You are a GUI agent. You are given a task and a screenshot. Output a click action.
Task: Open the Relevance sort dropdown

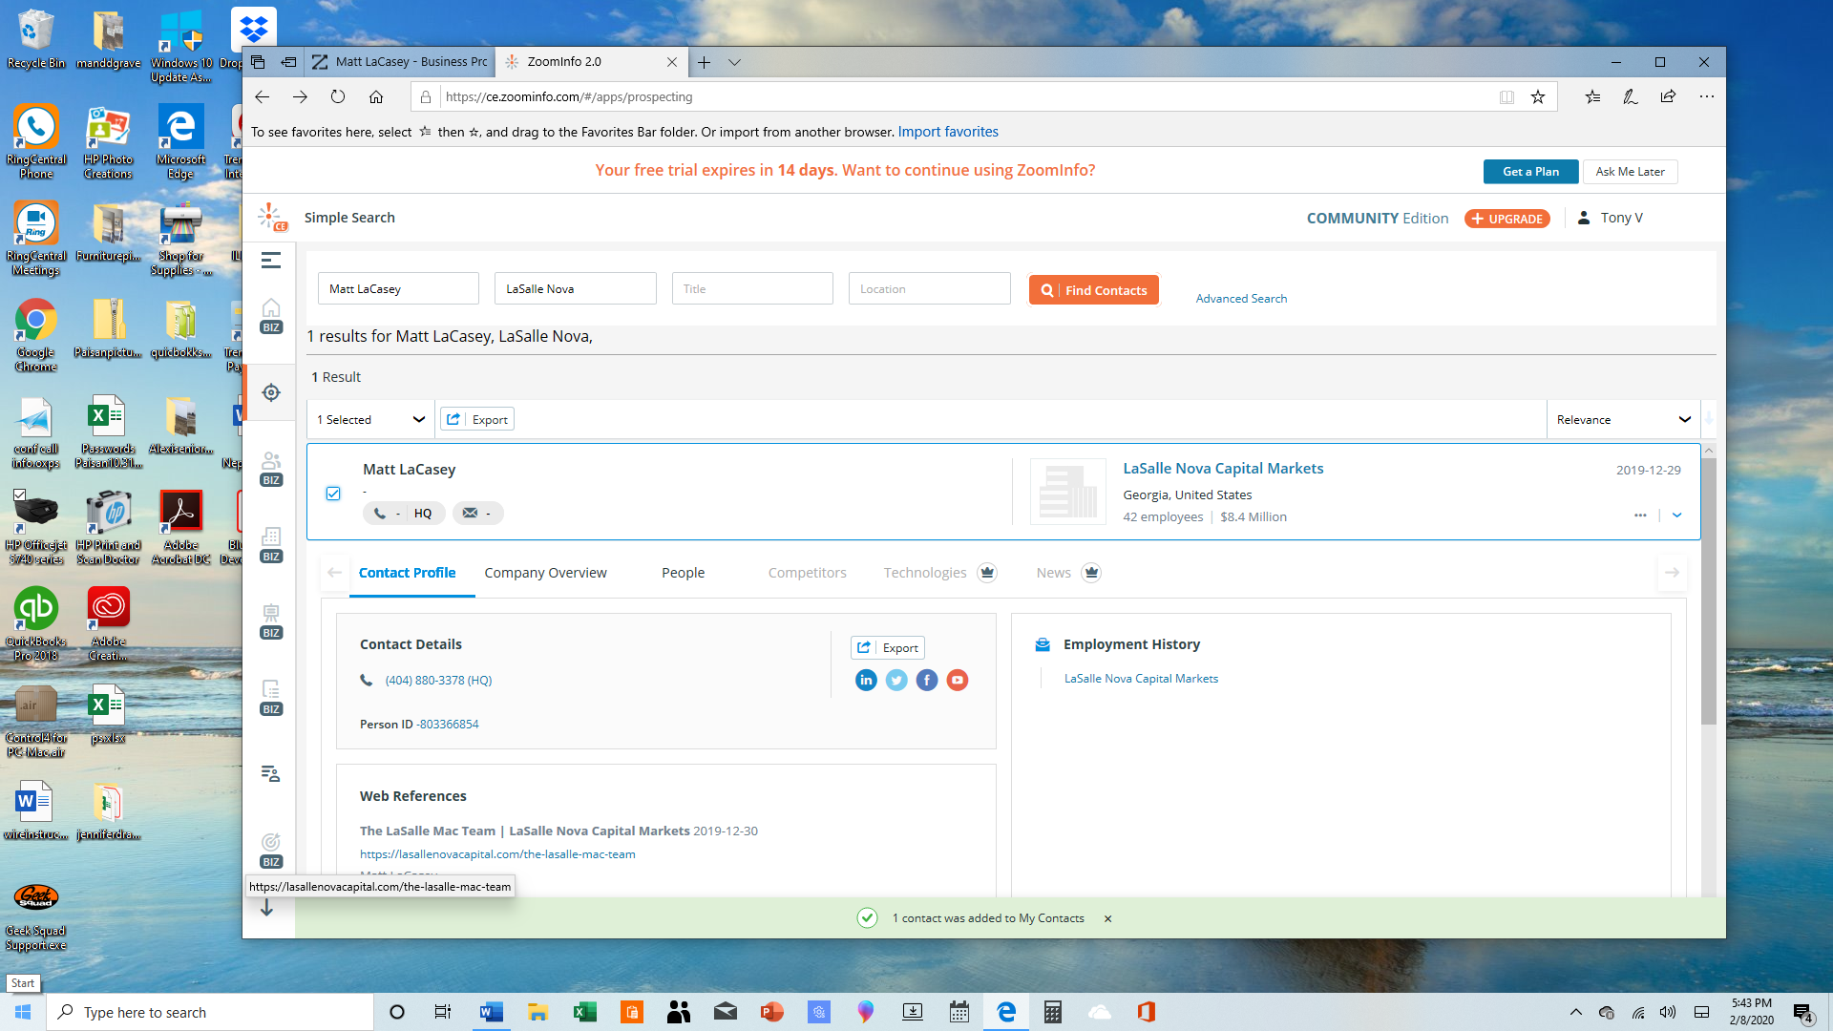[1623, 420]
